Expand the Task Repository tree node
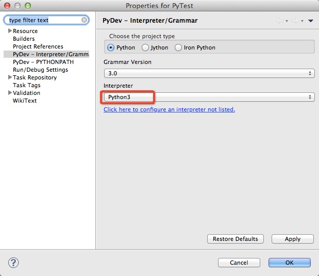 coord(10,77)
